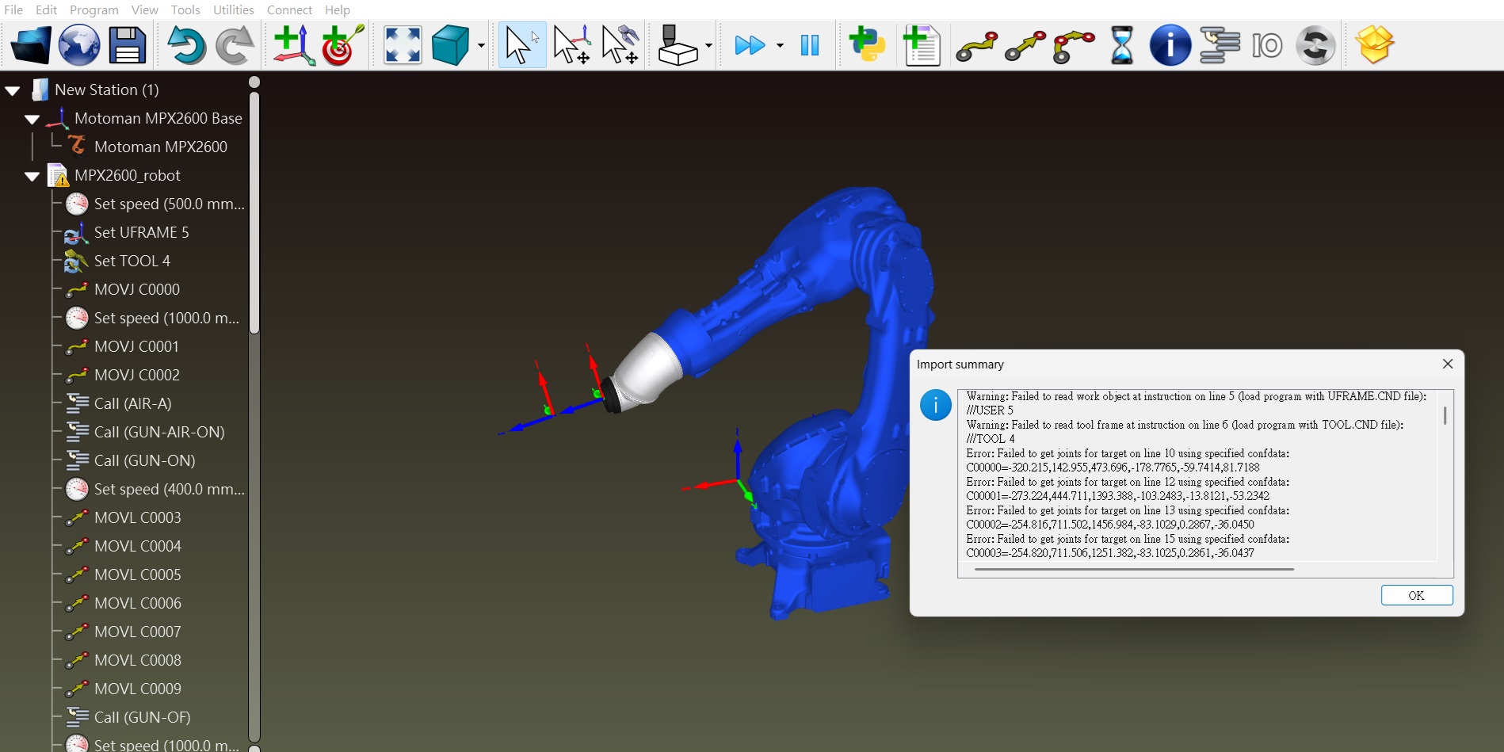The width and height of the screenshot is (1504, 752).
Task: Select the Call (GUN-AIR-ON) instruction
Action: [x=158, y=432]
